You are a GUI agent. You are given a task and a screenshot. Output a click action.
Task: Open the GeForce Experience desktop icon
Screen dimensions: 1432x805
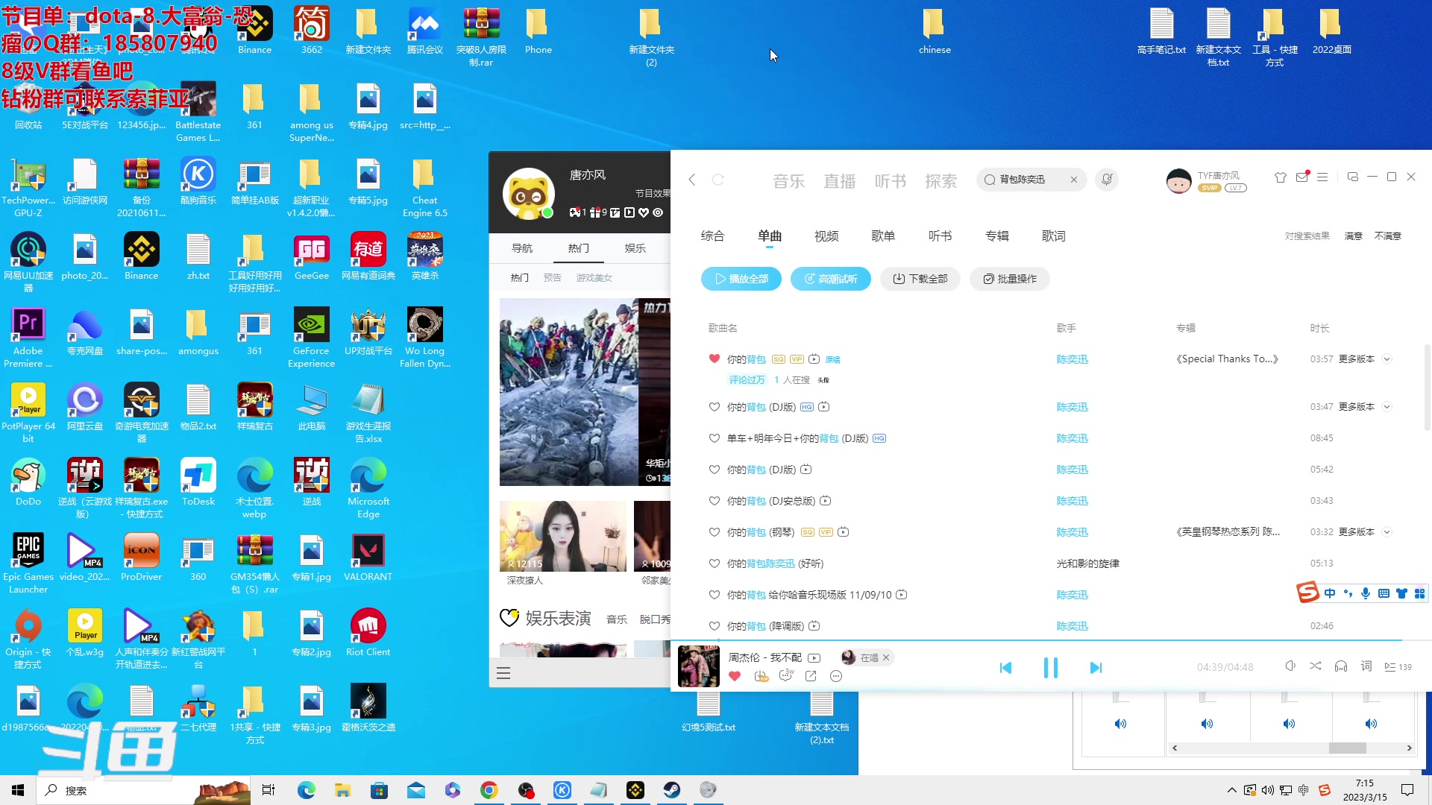(x=311, y=337)
